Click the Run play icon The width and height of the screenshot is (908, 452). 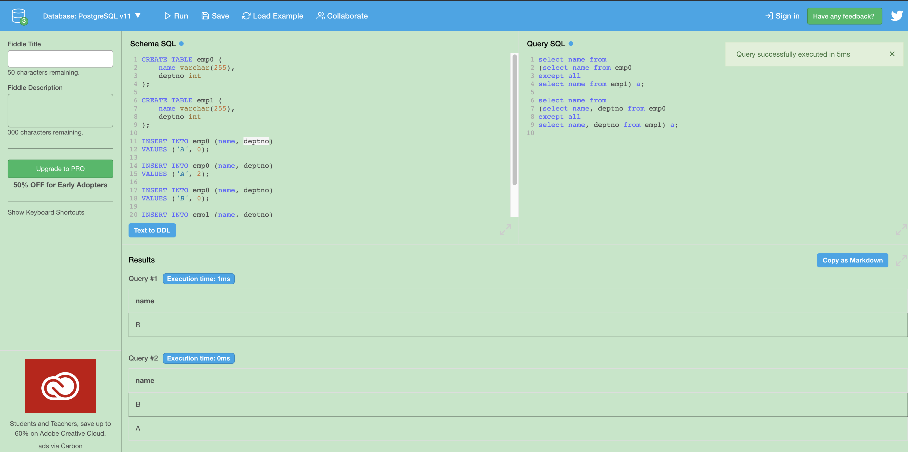(x=167, y=16)
